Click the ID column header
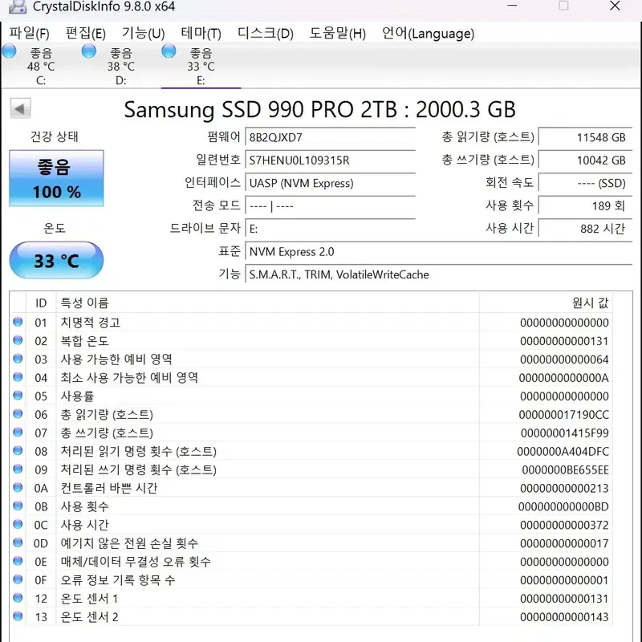Screen dimensions: 642x642 [41, 303]
